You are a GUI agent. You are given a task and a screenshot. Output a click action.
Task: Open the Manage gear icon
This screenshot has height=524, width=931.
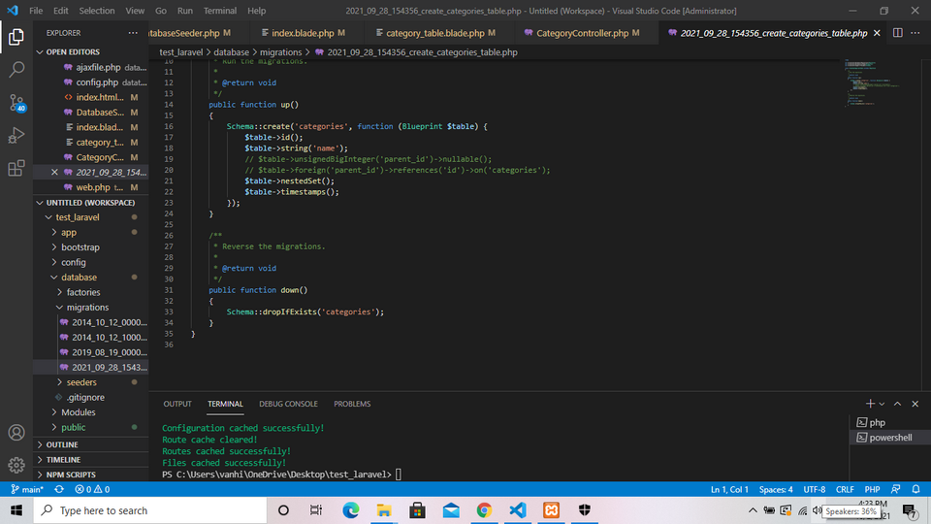16,465
